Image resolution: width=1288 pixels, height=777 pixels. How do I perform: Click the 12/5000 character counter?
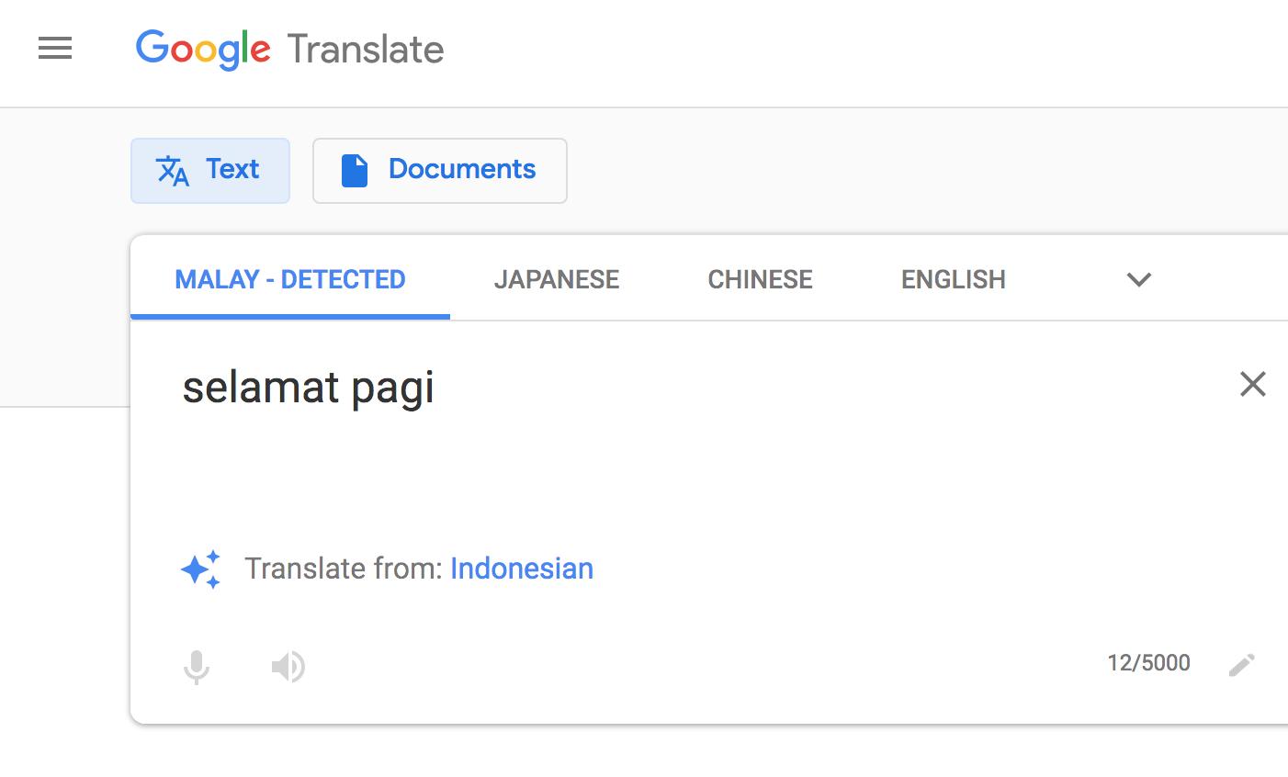point(1148,663)
